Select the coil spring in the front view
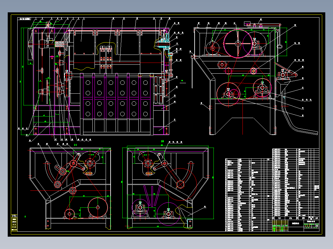Viewport: 333px width, 249px height. coord(60,44)
